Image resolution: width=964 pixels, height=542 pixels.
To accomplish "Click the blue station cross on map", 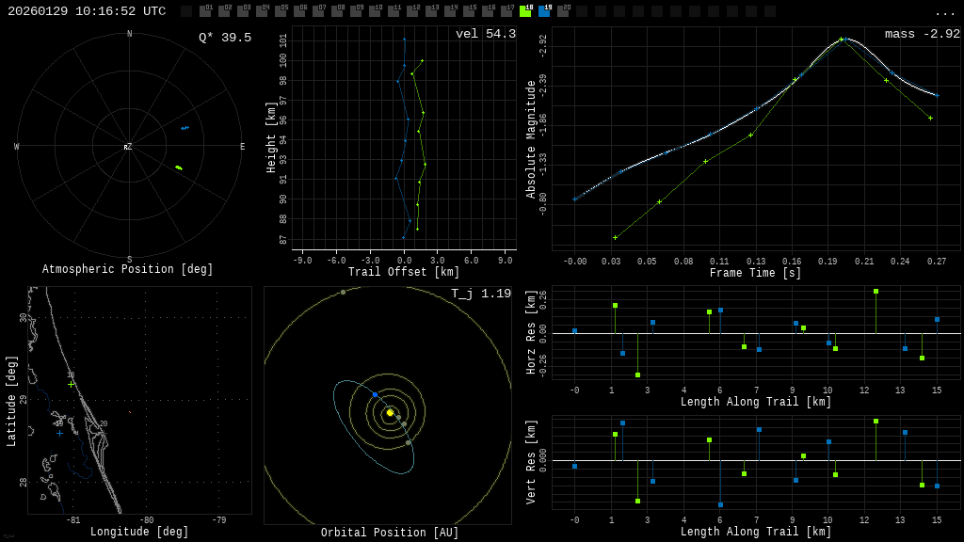I will tap(59, 433).
